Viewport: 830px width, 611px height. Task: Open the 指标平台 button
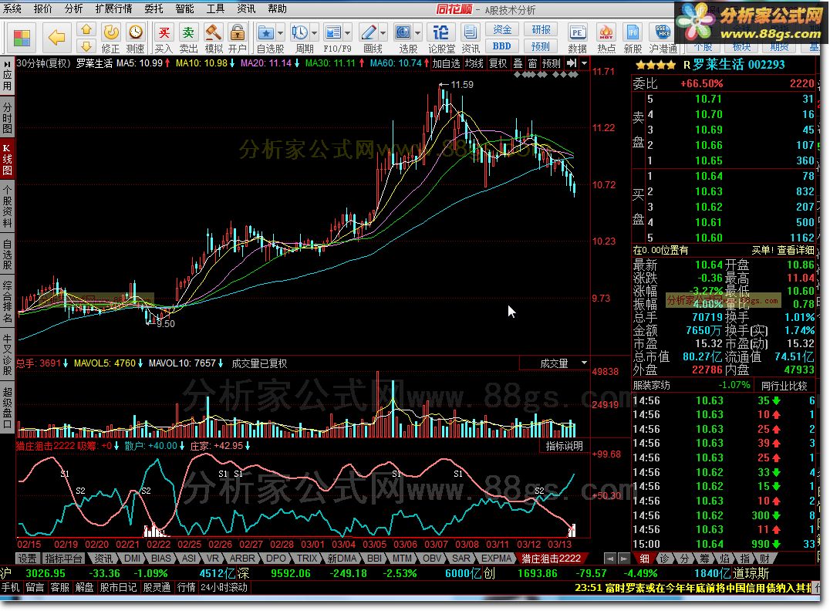tap(63, 558)
